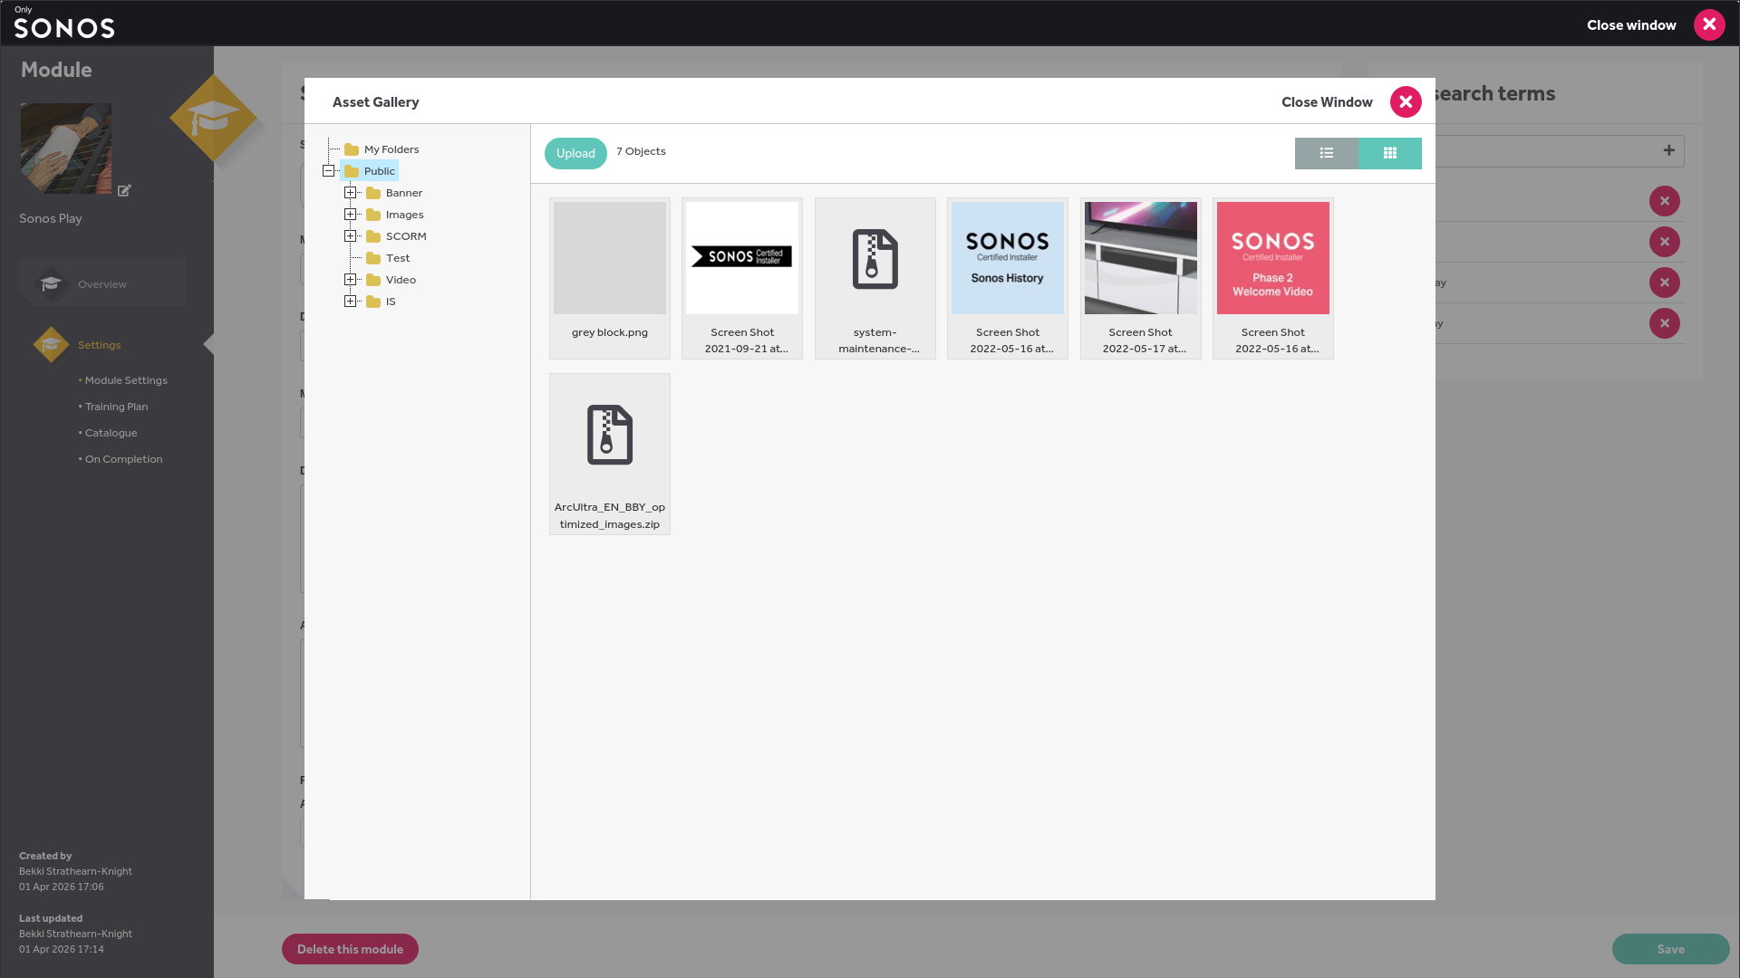The height and width of the screenshot is (978, 1740).
Task: Expand the Banner folder
Action: 350,193
